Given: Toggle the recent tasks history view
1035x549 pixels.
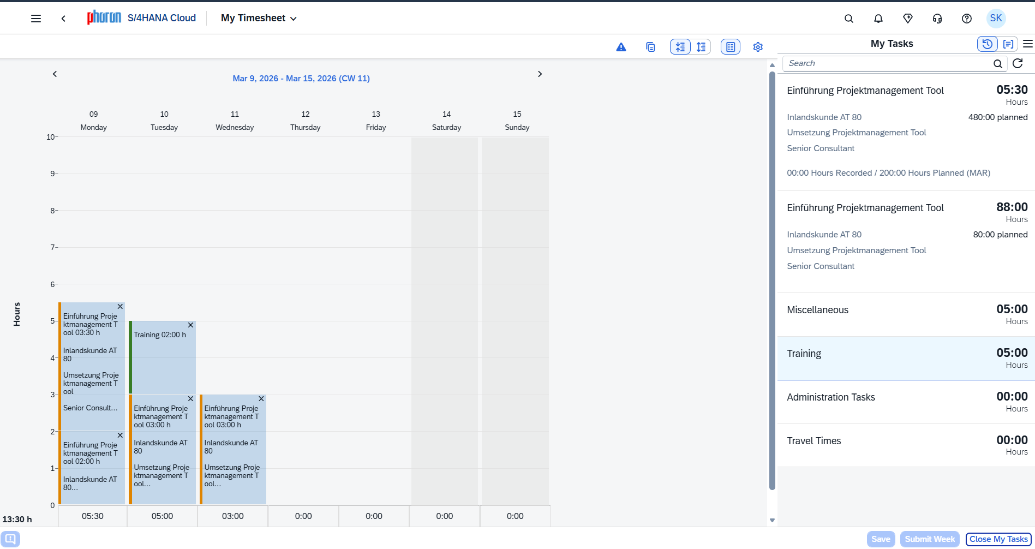Looking at the screenshot, I should click(x=987, y=44).
